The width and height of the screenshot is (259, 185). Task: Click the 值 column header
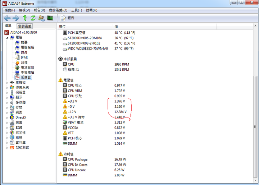click(164, 27)
